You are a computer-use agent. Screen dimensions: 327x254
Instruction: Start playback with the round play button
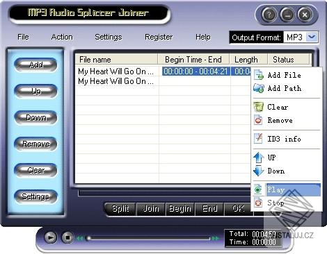click(50, 237)
